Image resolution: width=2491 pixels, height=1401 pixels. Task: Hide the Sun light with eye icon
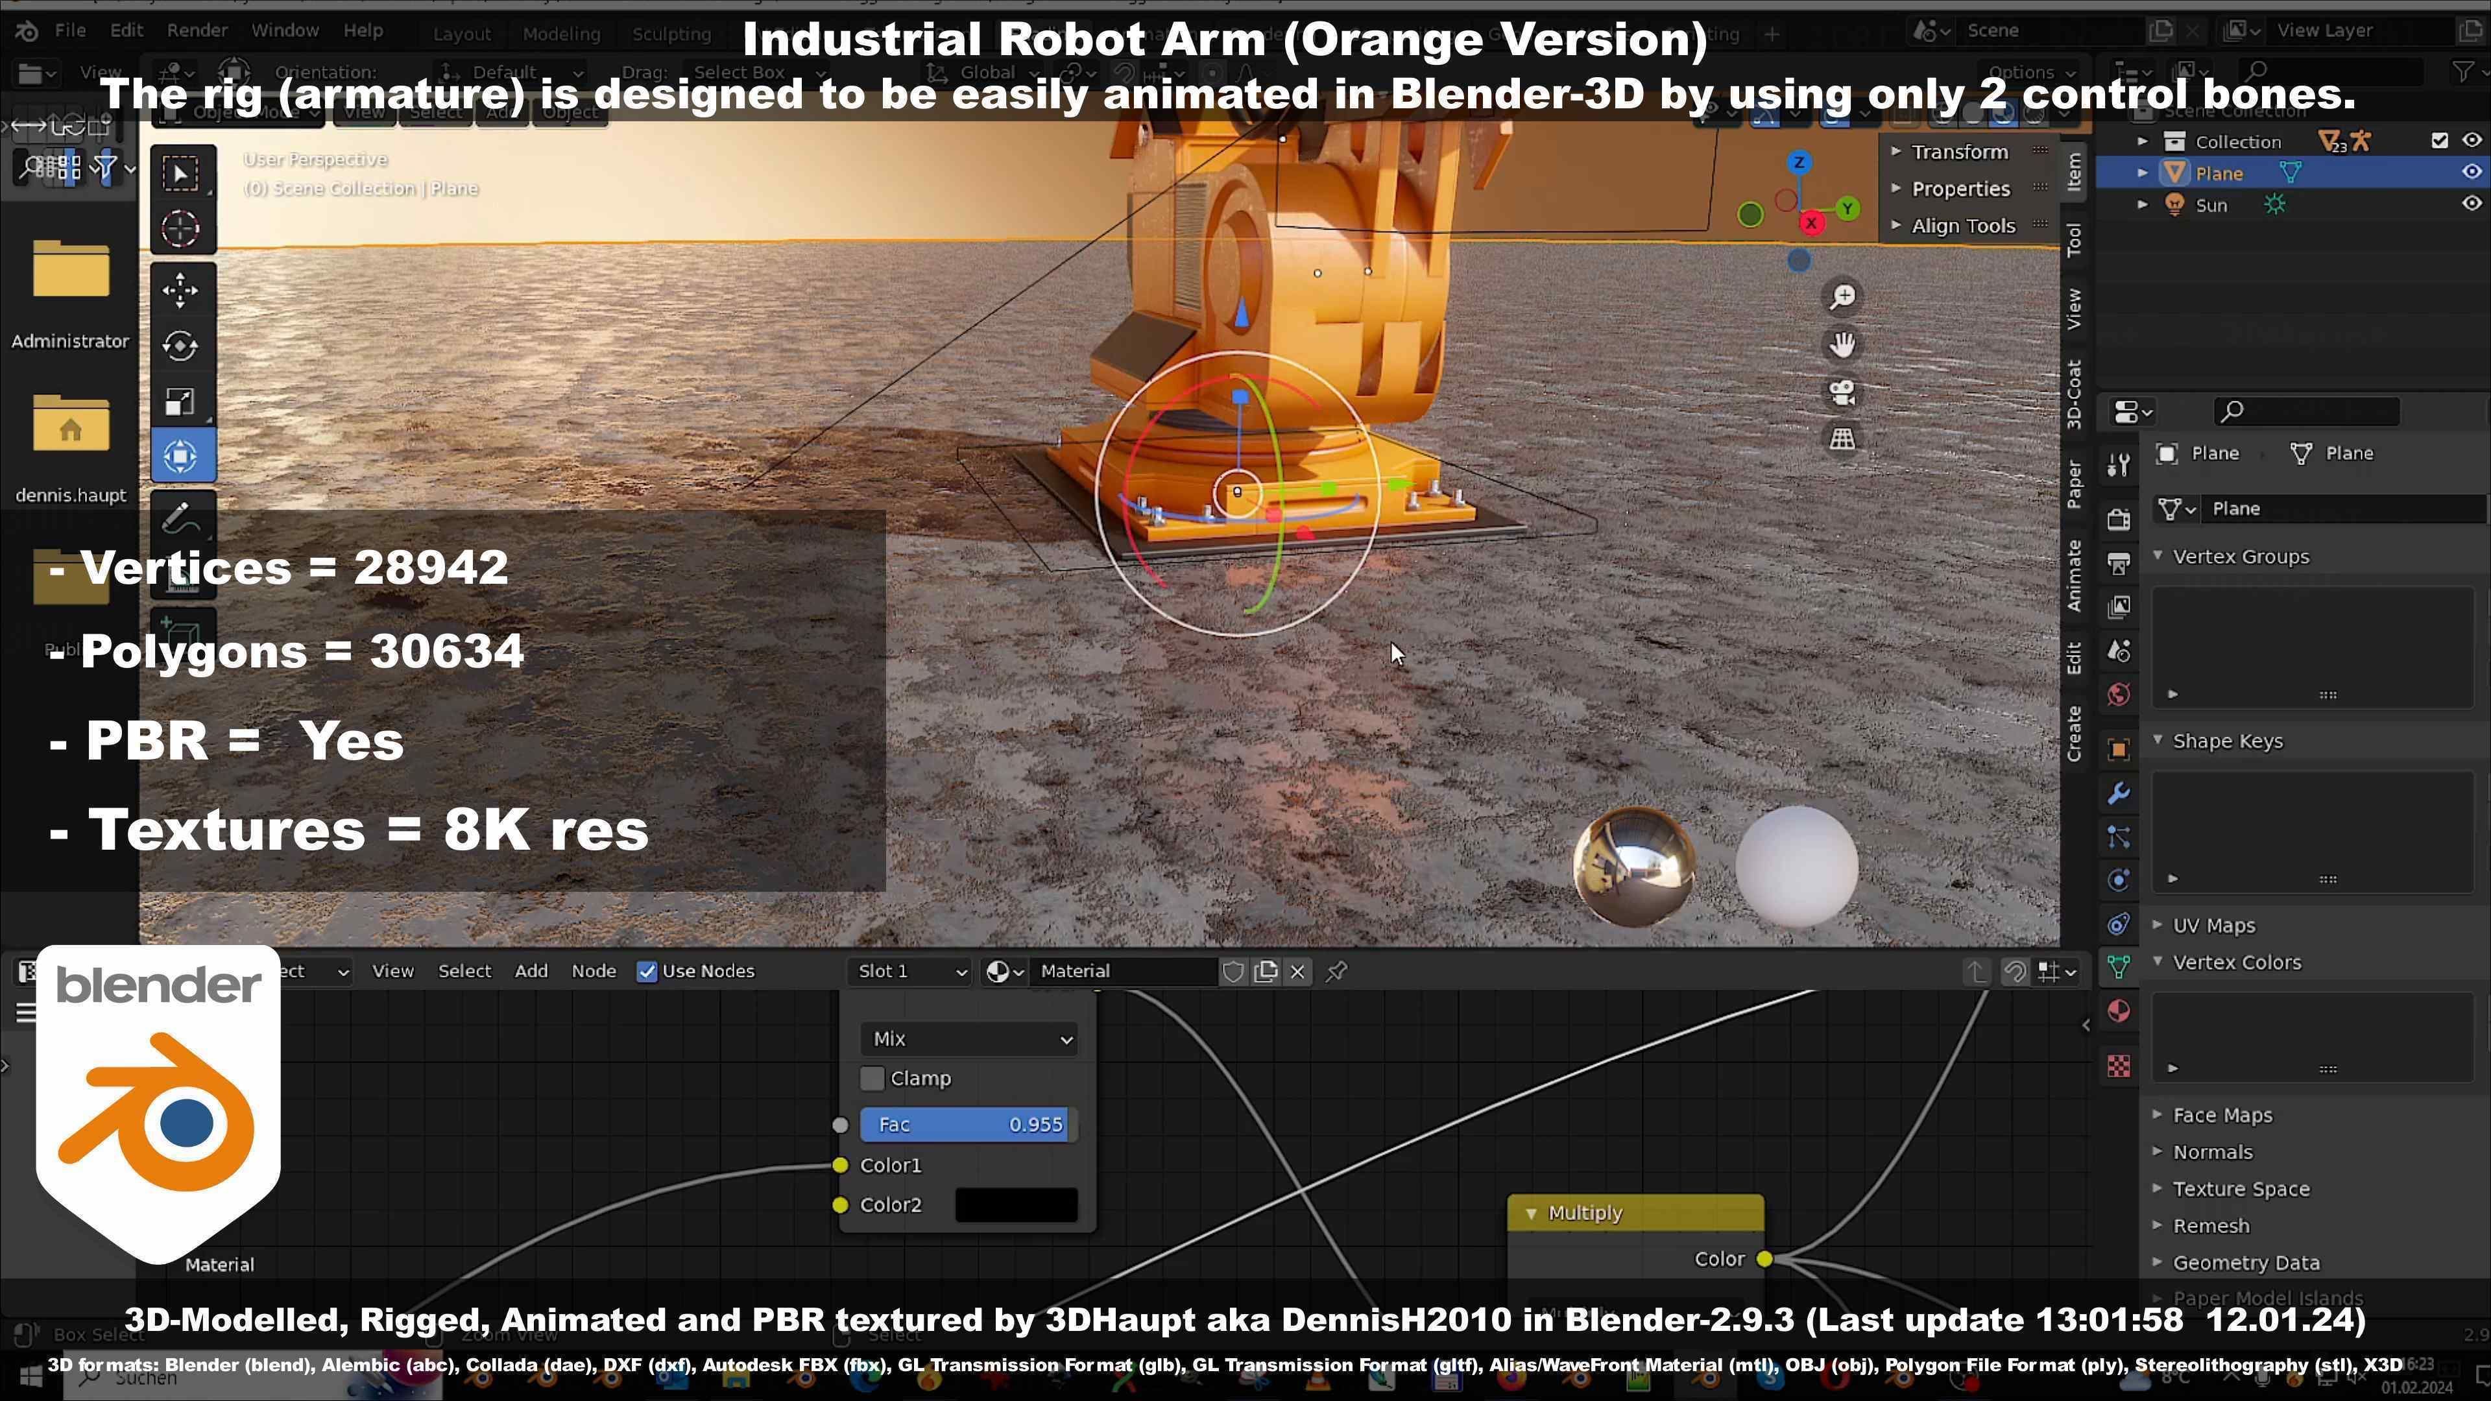point(2472,204)
